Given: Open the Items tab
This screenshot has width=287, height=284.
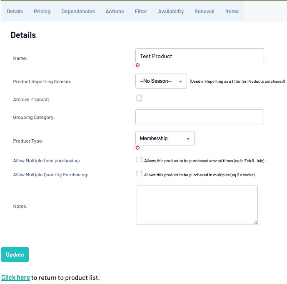Looking at the screenshot, I should (232, 12).
